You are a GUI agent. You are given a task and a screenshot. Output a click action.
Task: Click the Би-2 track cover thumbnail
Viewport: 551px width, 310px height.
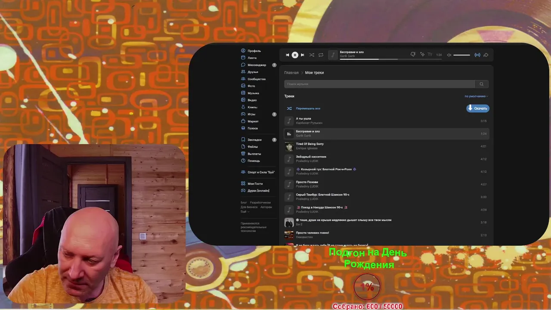tap(289, 222)
